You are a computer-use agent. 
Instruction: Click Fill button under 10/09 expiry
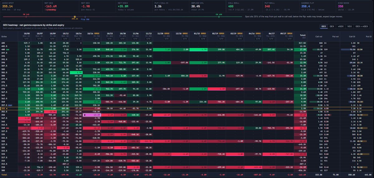tap(53, 39)
